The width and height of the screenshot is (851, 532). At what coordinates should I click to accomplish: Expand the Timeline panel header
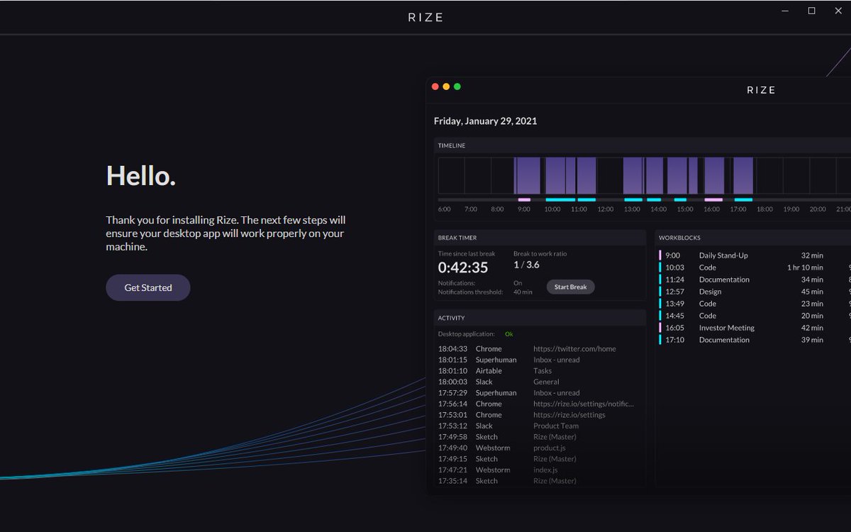coord(452,145)
